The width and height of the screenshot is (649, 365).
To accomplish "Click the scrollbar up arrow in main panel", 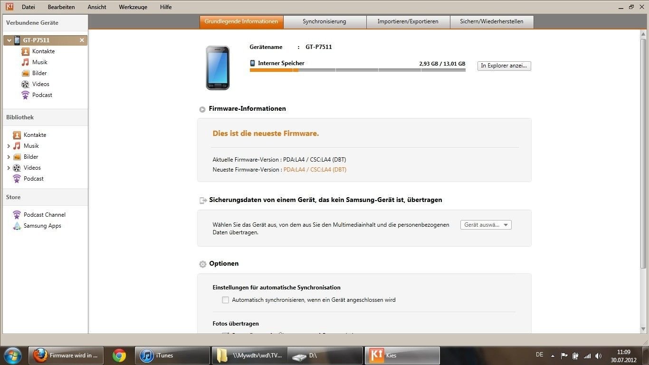I will pyautogui.click(x=643, y=33).
